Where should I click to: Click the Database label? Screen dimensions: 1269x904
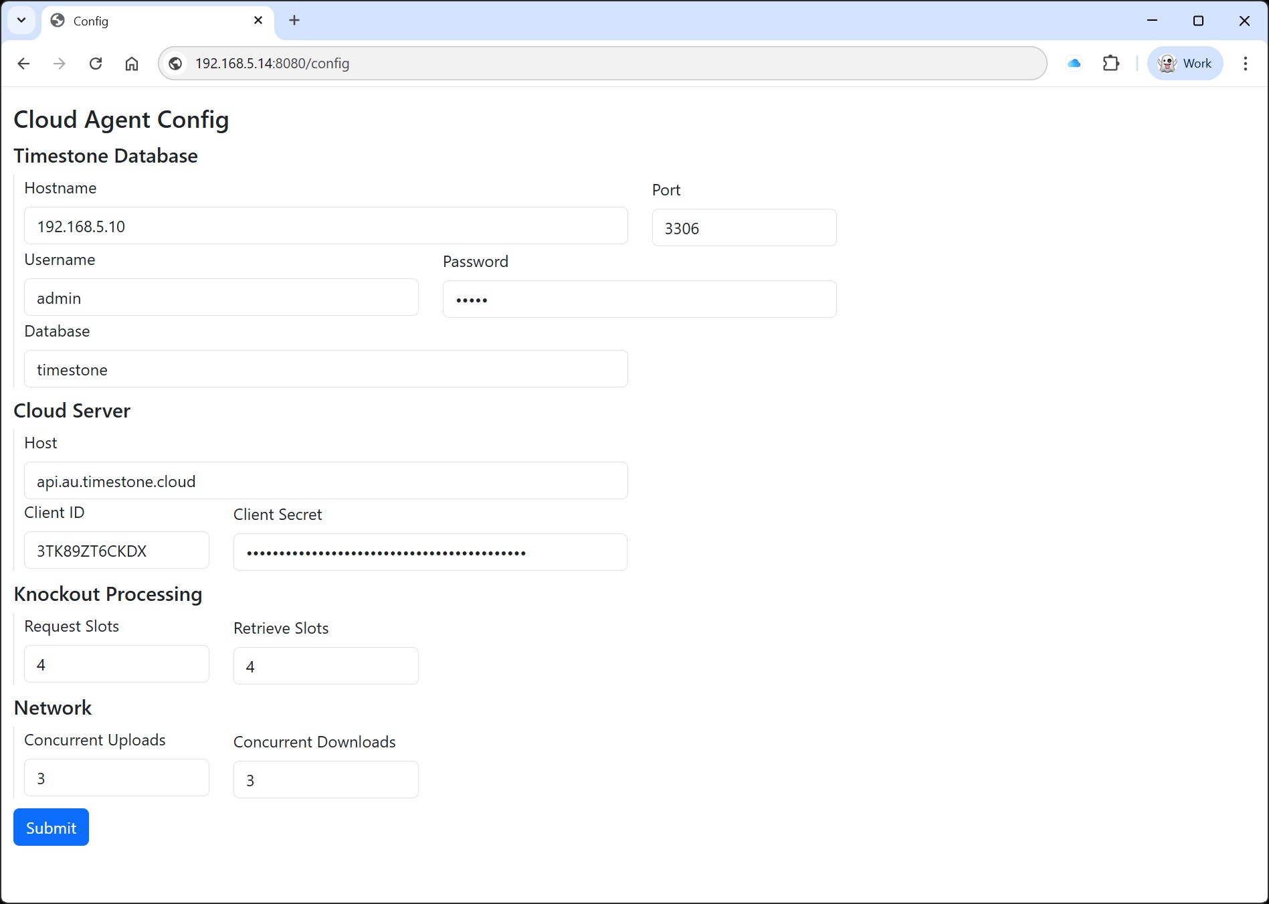tap(57, 331)
